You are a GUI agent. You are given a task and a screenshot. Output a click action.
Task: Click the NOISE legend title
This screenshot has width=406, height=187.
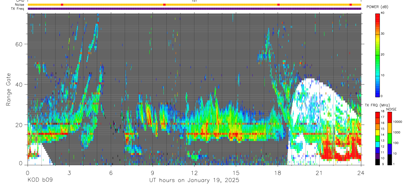392,109
